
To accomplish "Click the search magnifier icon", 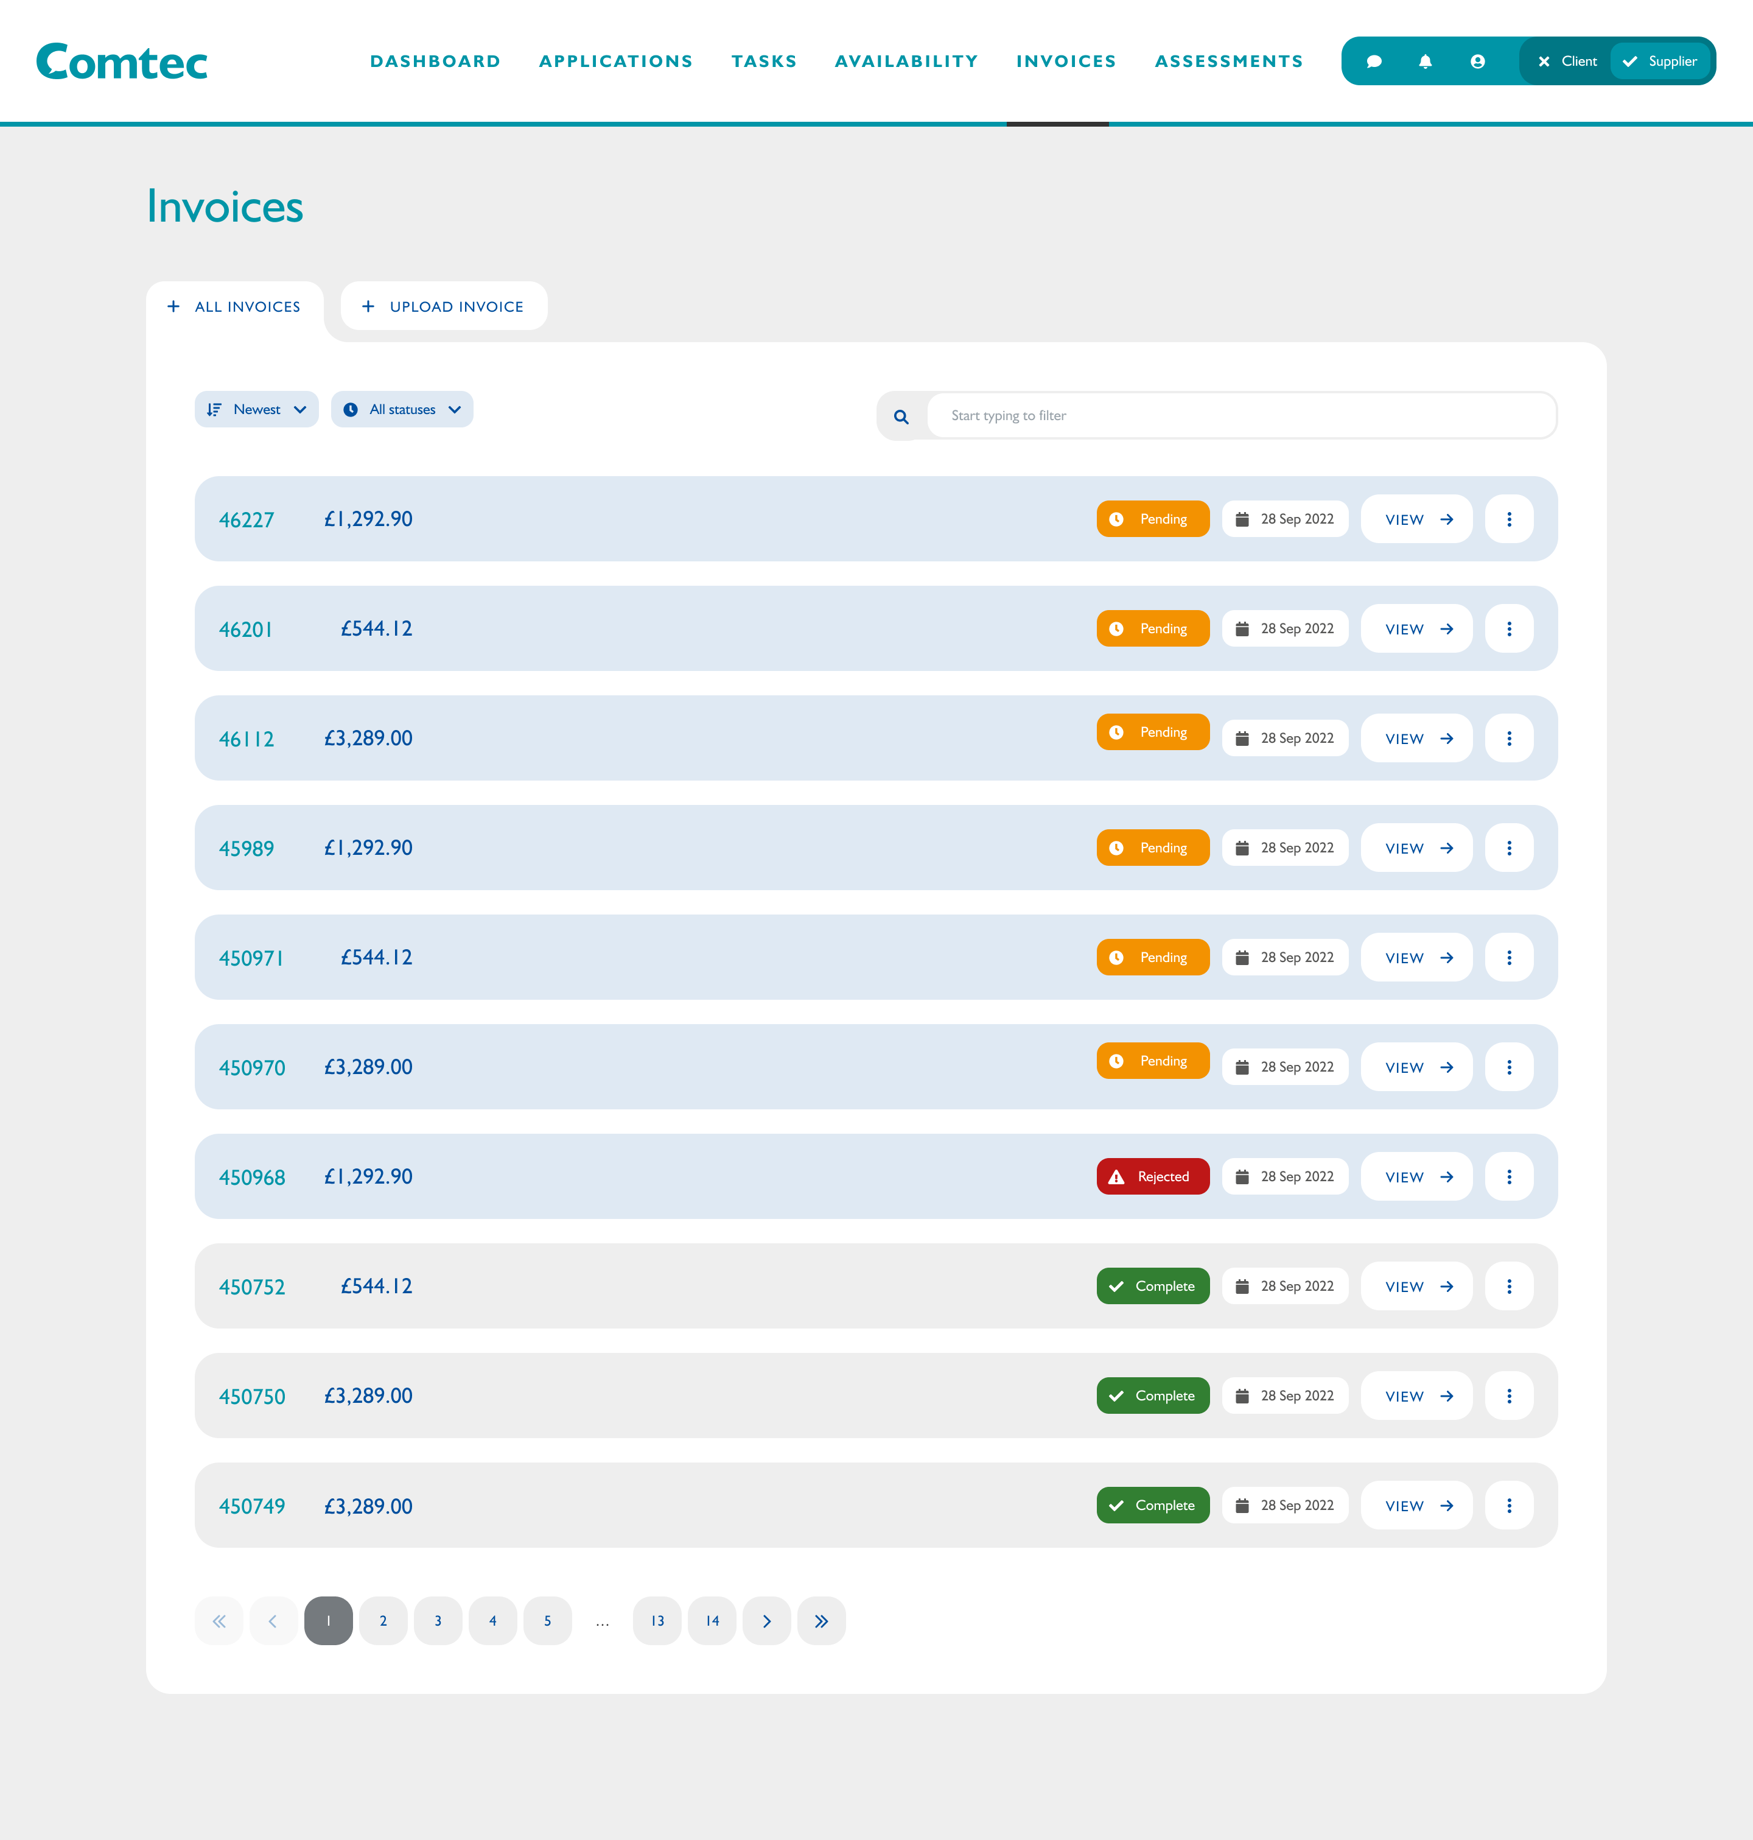I will click(x=901, y=417).
